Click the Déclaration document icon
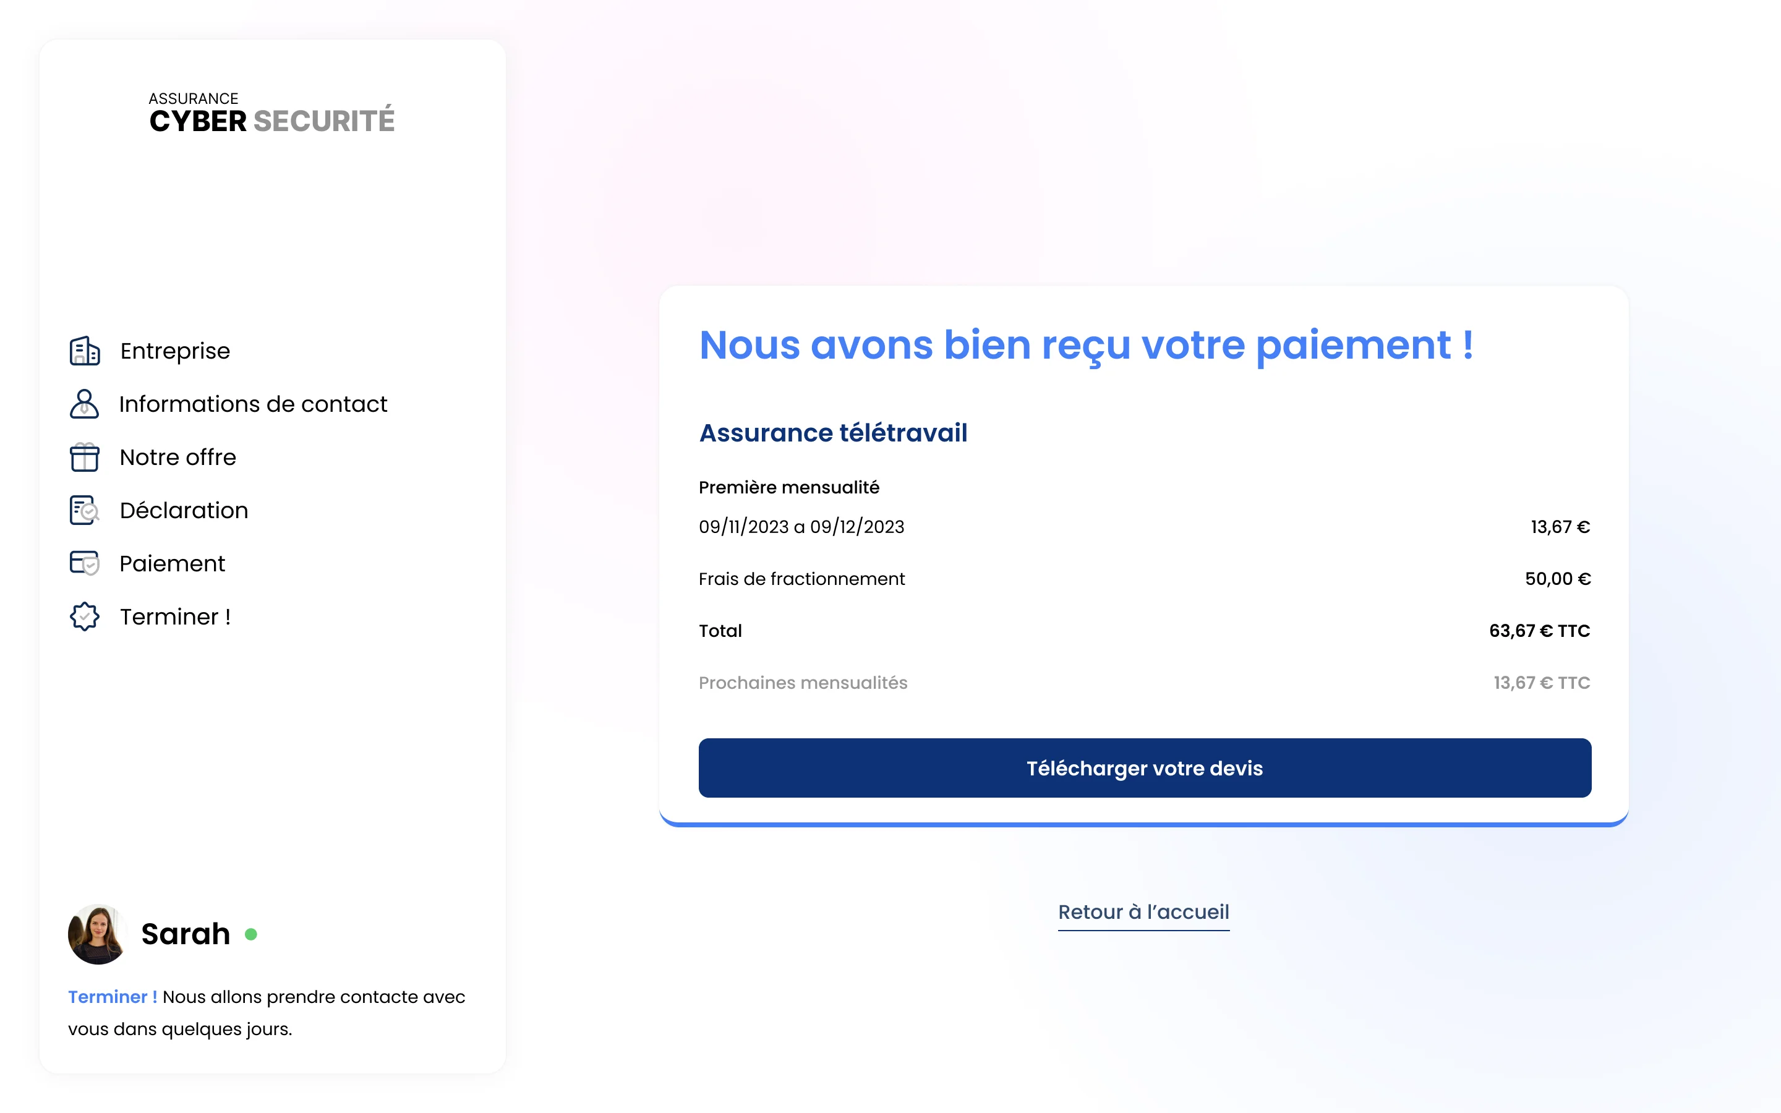The height and width of the screenshot is (1113, 1781). pos(85,510)
